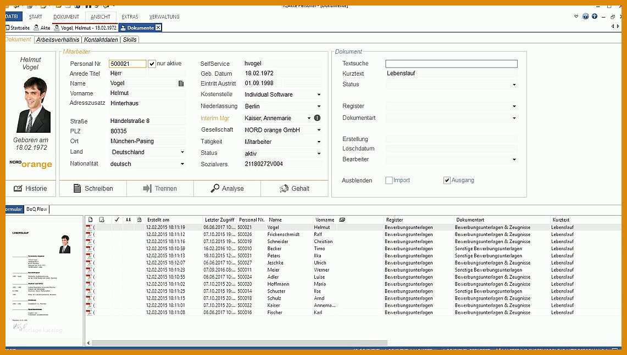Screen dimensions: 627x355
Task: Click the Trennen button
Action: 160,189
